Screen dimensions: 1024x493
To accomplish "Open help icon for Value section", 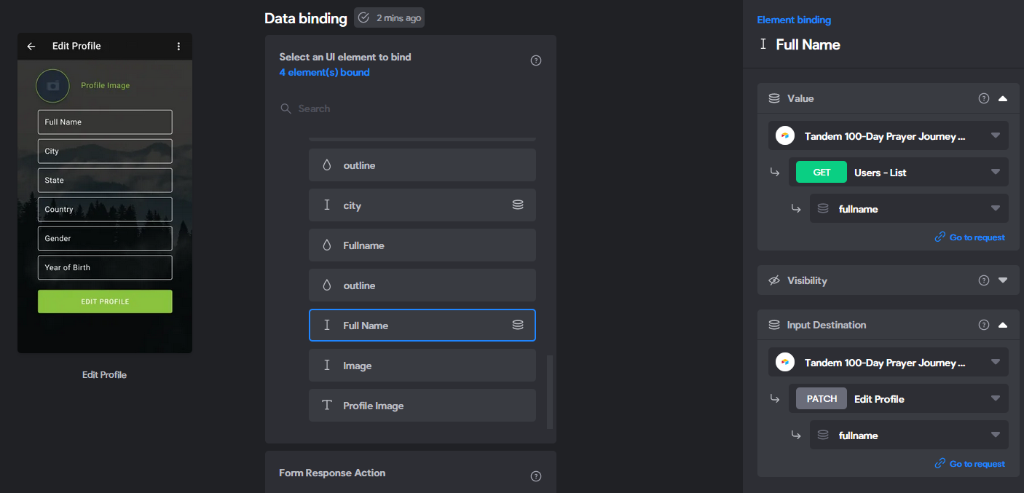I will 984,98.
